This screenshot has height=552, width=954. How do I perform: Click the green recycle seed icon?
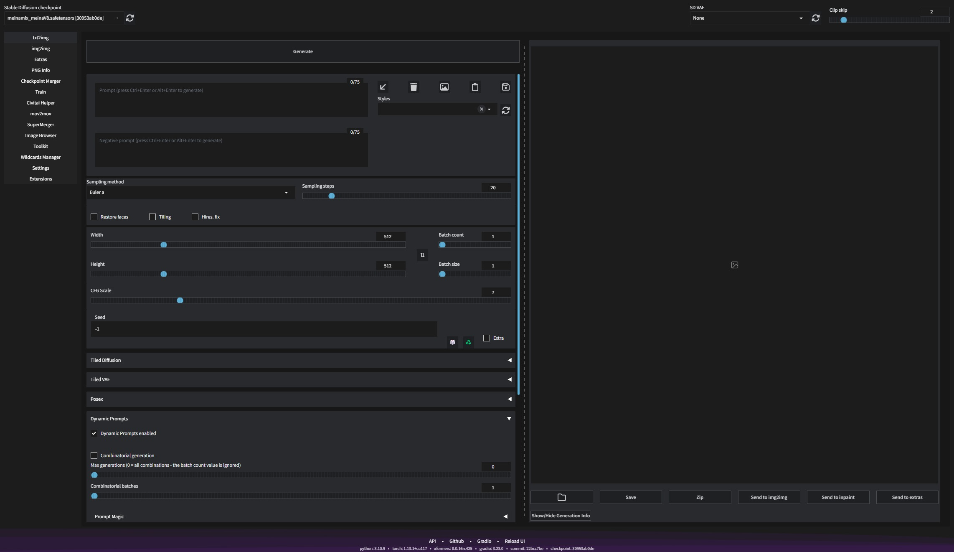click(x=468, y=342)
